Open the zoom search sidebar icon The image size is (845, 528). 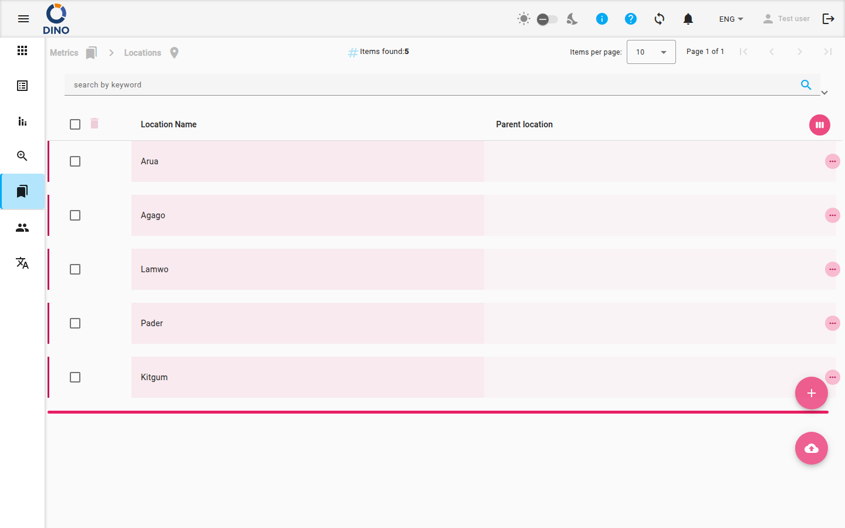pyautogui.click(x=22, y=156)
